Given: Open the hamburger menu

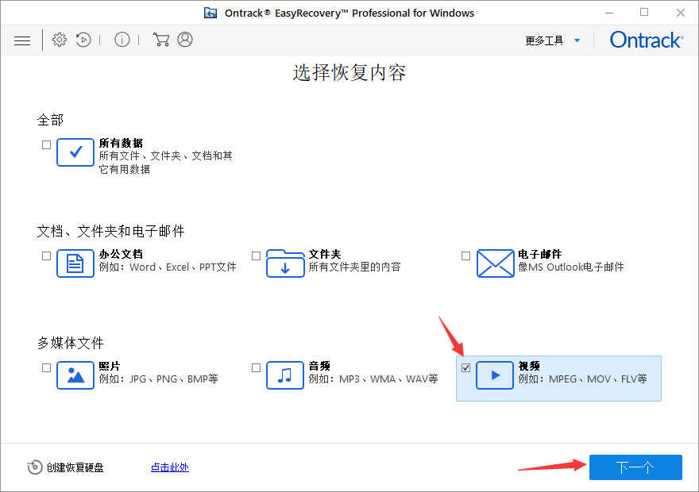Looking at the screenshot, I should 22,40.
